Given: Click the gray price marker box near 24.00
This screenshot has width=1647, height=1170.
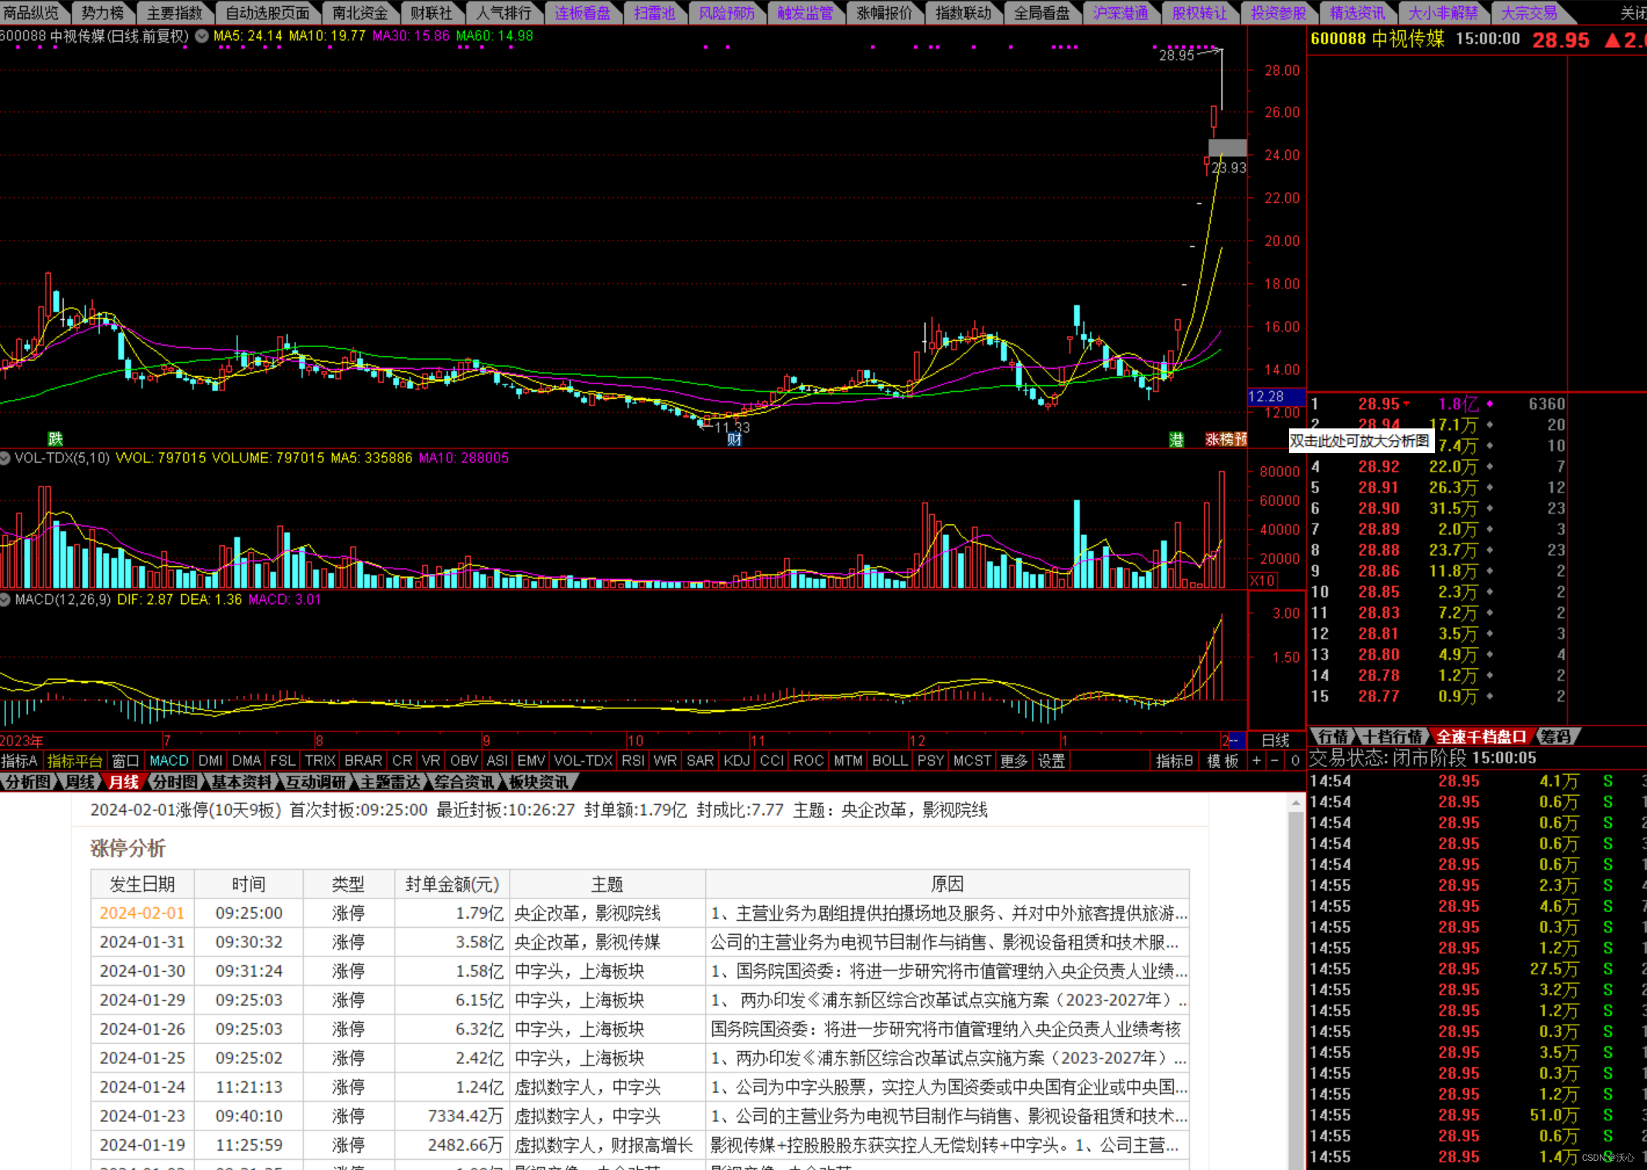Looking at the screenshot, I should coord(1227,147).
